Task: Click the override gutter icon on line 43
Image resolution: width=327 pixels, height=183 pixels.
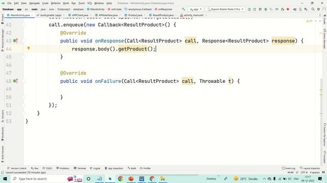Action: click(x=15, y=41)
